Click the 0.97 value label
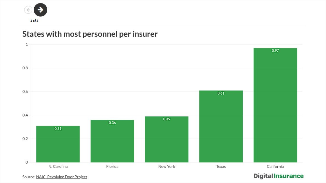This screenshot has width=326, height=183. point(275,51)
